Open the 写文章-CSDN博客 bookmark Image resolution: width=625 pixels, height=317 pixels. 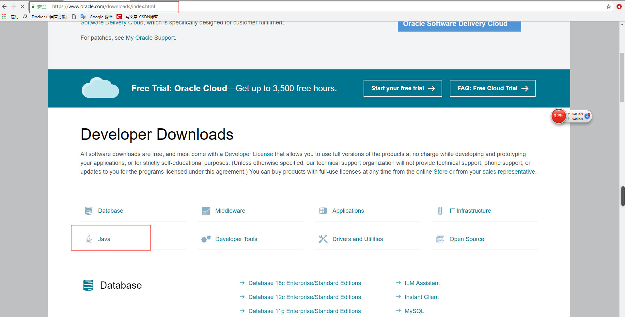pos(137,17)
